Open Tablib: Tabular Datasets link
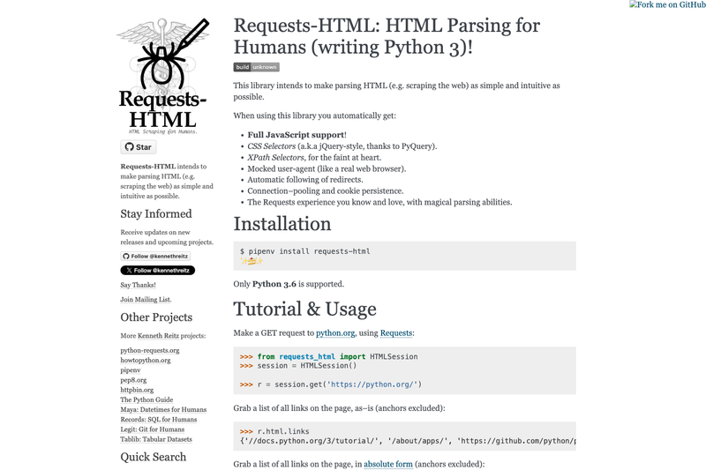706x470 pixels. (x=156, y=439)
